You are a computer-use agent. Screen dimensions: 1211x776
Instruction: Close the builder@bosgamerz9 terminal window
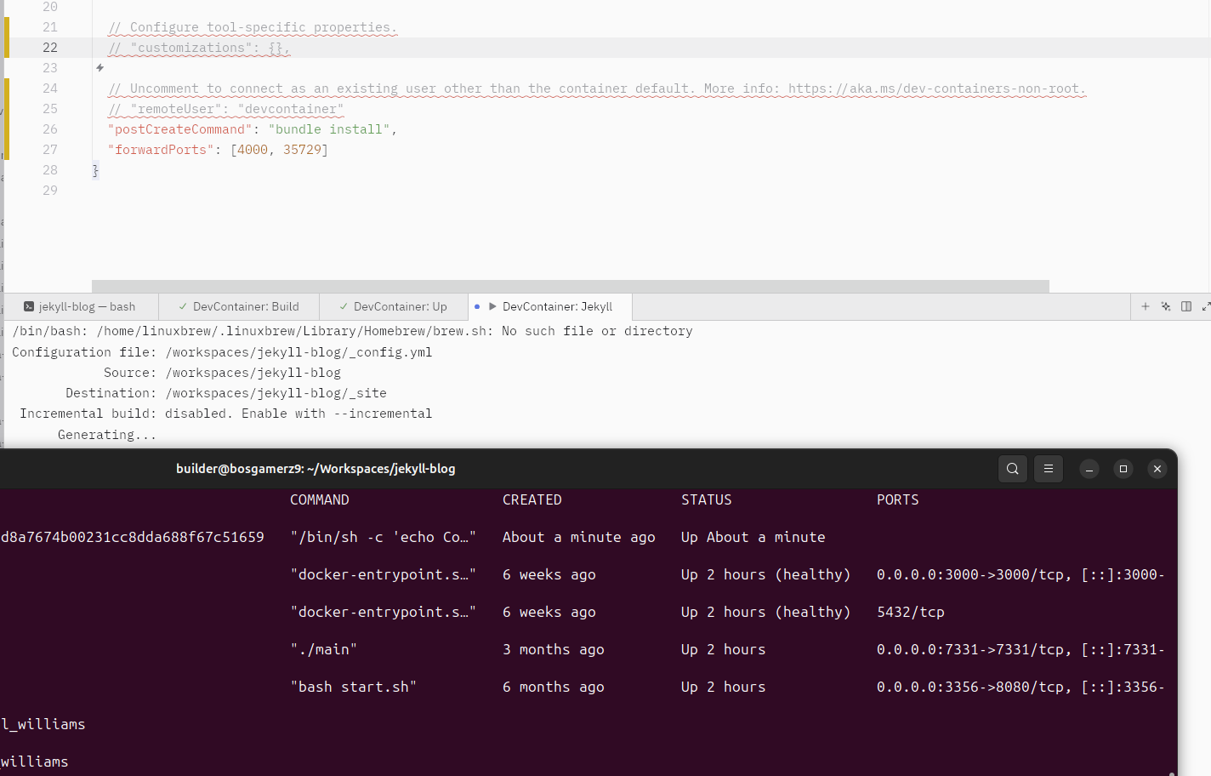pos(1157,469)
